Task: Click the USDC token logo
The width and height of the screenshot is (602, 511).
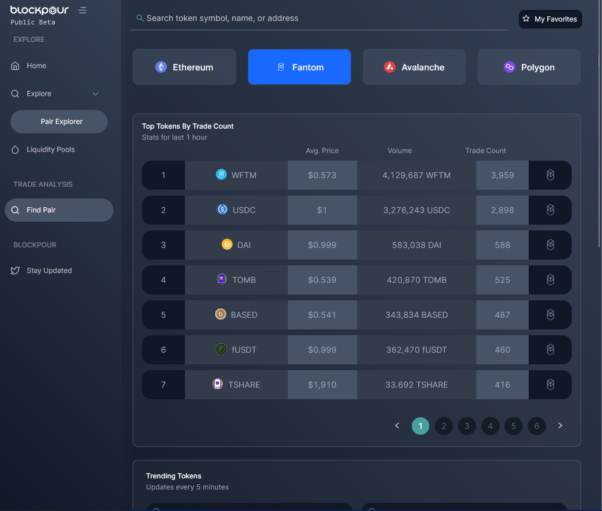Action: (222, 210)
